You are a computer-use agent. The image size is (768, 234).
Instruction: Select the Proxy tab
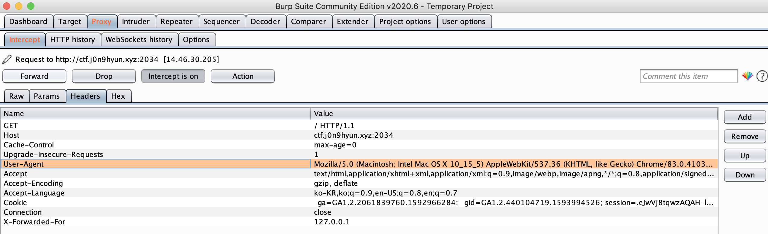click(x=102, y=21)
